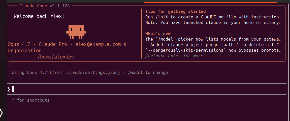Click the "What's new" heading
Screen dimensions: 290x121
(158, 34)
